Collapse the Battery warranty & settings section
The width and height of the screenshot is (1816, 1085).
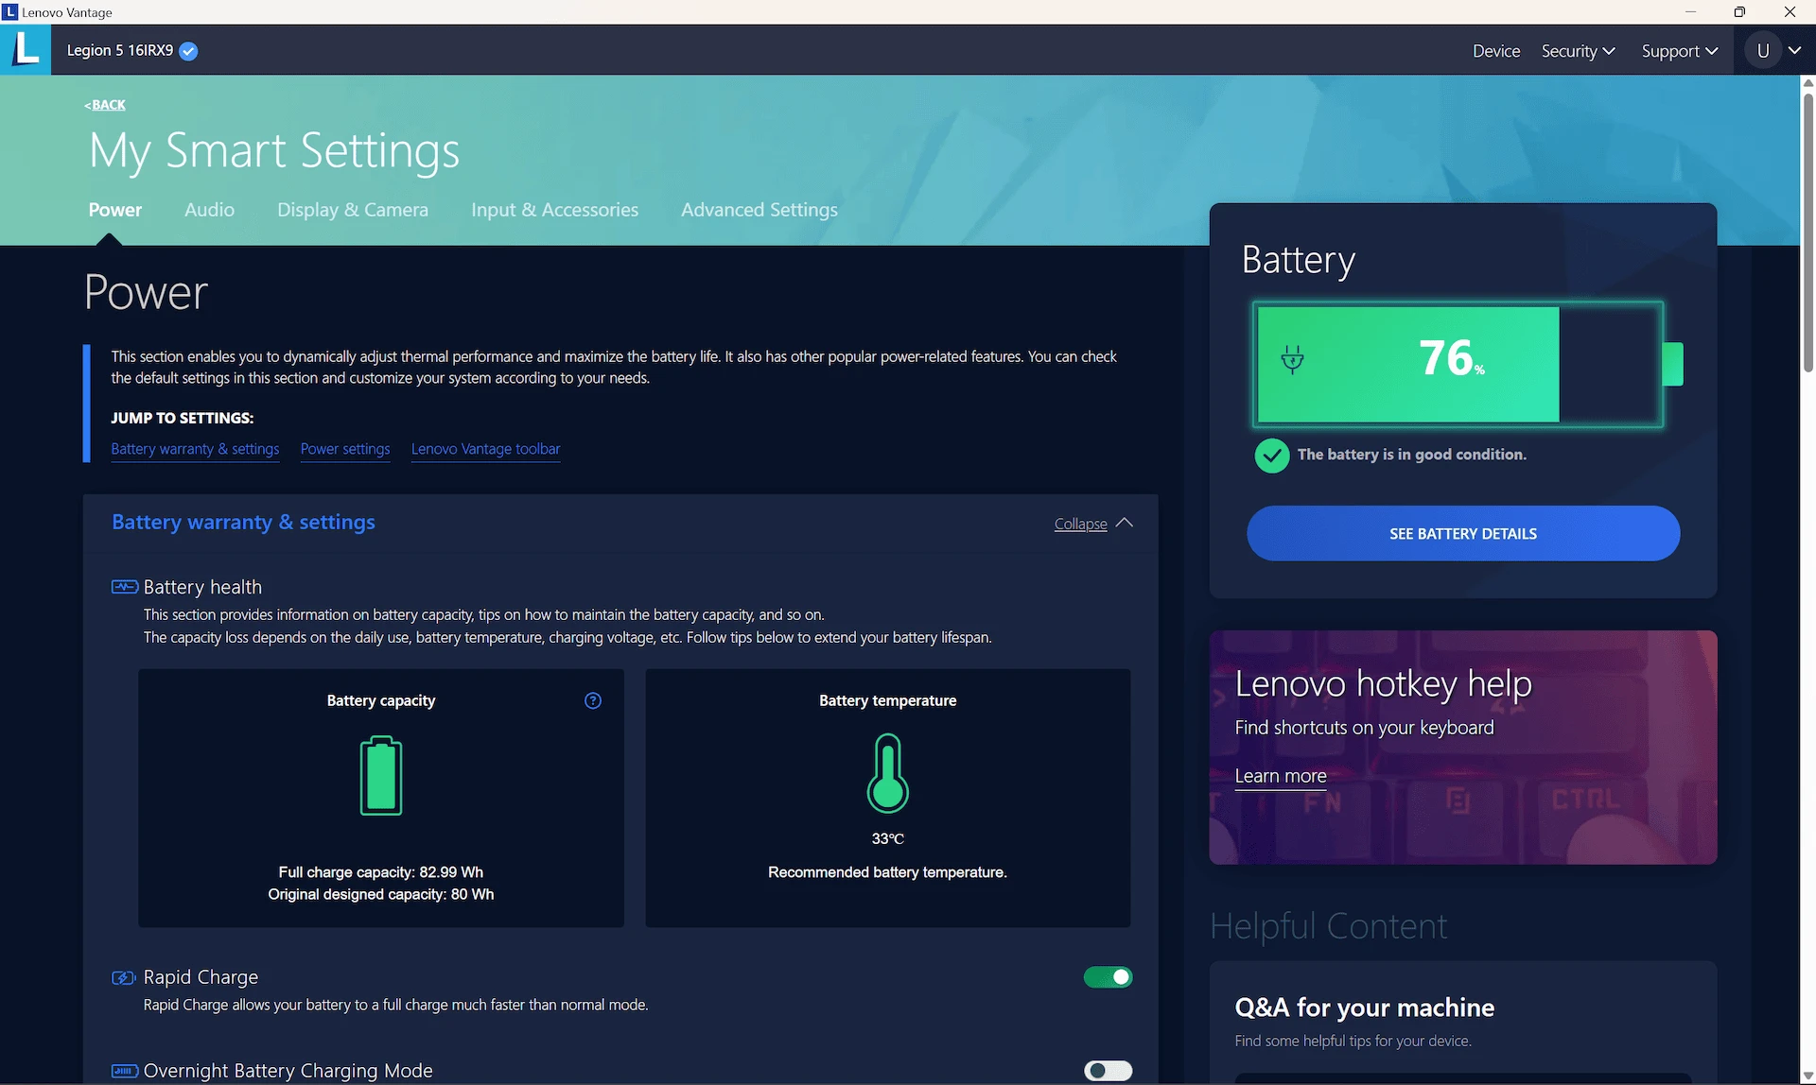tap(1093, 524)
